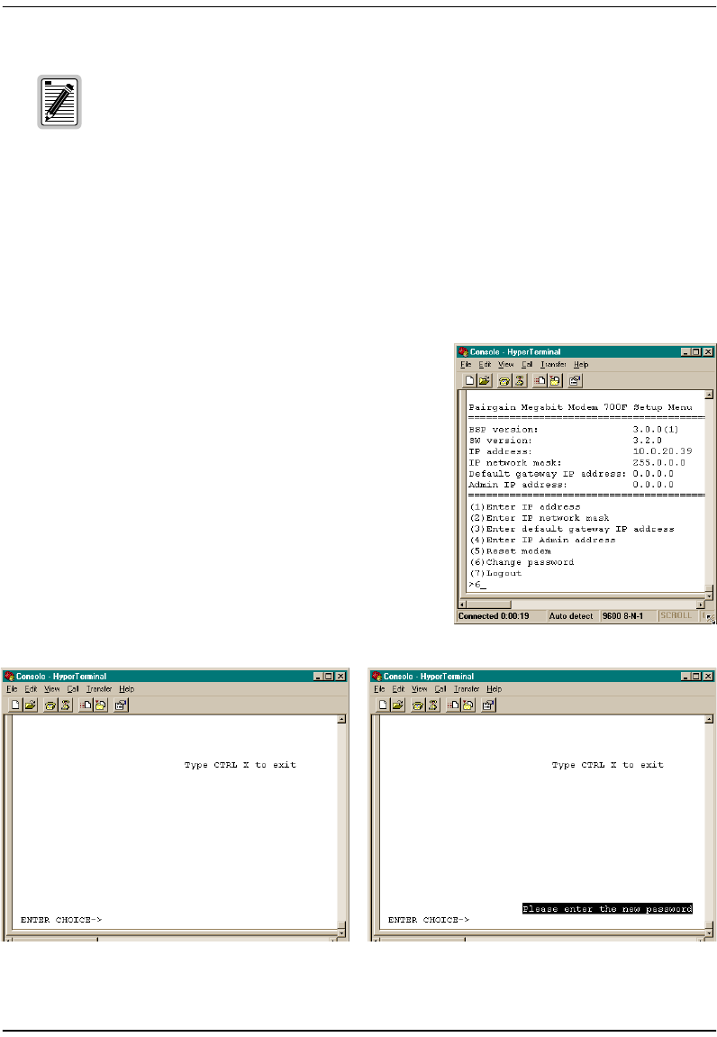Click Send icon in Setup Menu window toolbar
717x1037 pixels.
point(540,380)
